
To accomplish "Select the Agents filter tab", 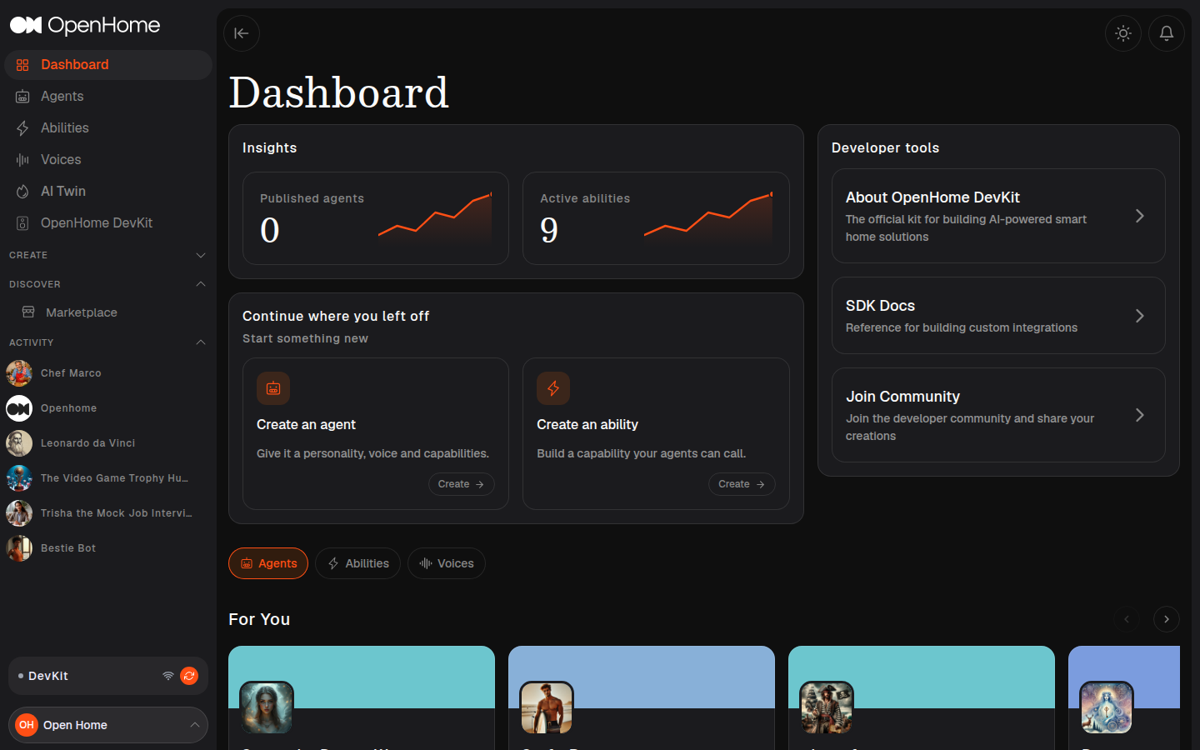I will coord(268,563).
